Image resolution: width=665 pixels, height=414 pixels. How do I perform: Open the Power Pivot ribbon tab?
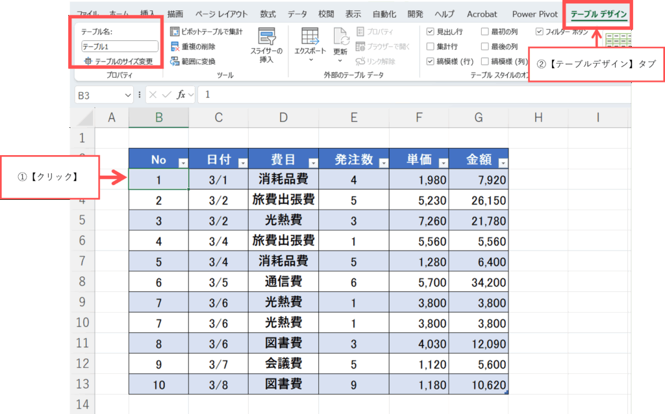[x=534, y=14]
